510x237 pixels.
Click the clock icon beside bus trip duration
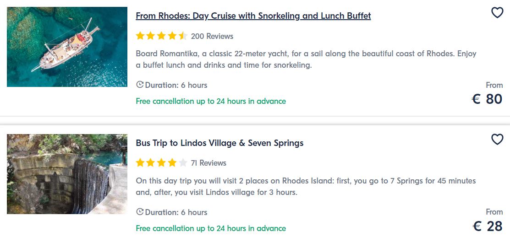coord(140,212)
